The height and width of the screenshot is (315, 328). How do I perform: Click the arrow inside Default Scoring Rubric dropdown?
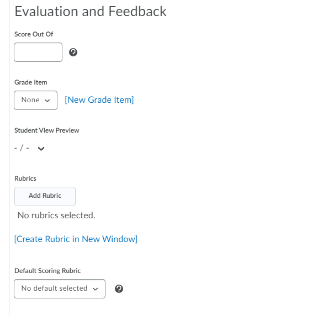[96, 289]
